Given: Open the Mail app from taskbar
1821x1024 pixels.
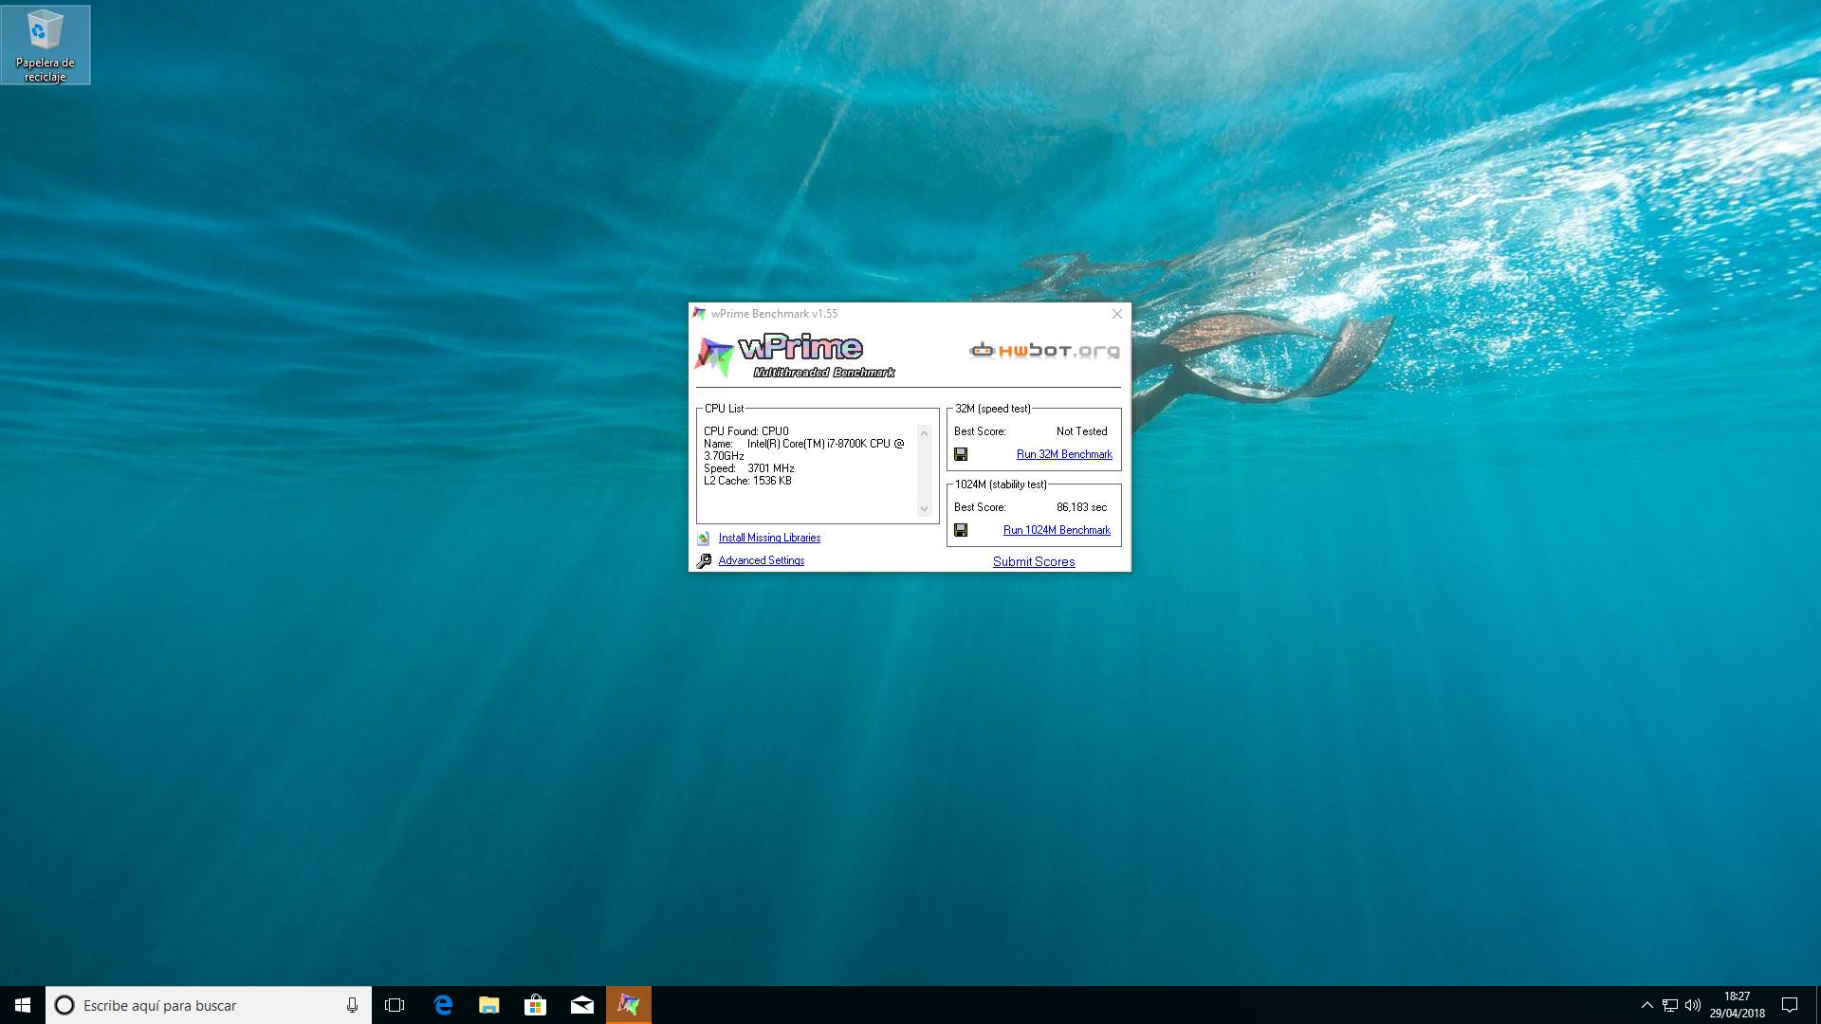Looking at the screenshot, I should [x=582, y=1005].
